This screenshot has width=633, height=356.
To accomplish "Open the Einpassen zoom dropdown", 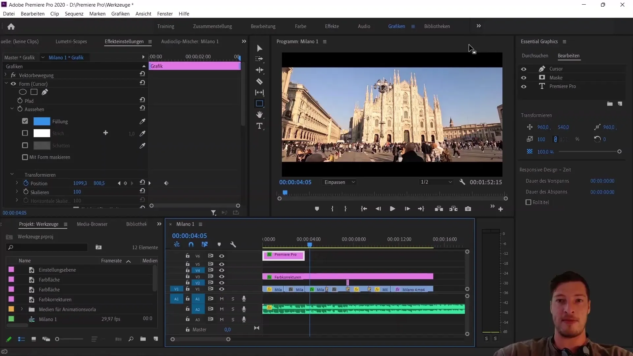I will pyautogui.click(x=340, y=182).
